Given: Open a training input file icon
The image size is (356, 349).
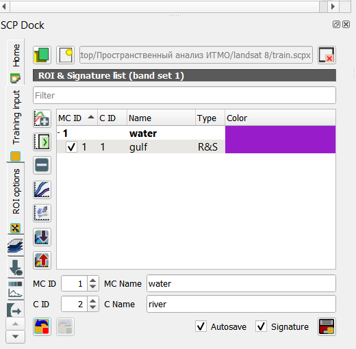Looking at the screenshot, I should point(42,55).
